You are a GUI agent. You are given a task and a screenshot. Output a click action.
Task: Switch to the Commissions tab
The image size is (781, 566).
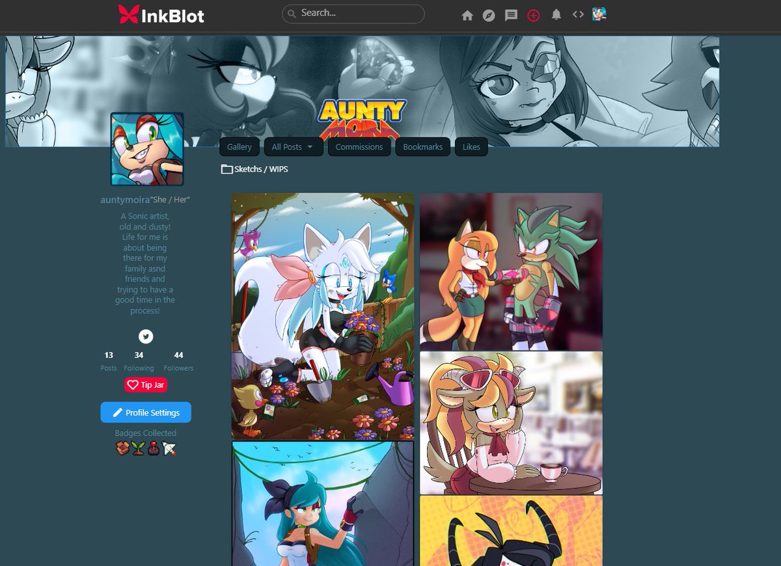tap(359, 147)
